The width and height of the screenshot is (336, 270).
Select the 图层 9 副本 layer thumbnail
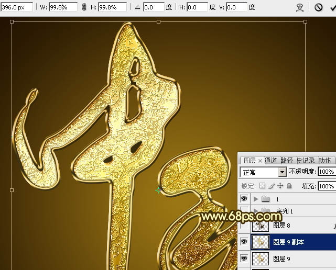click(x=261, y=242)
